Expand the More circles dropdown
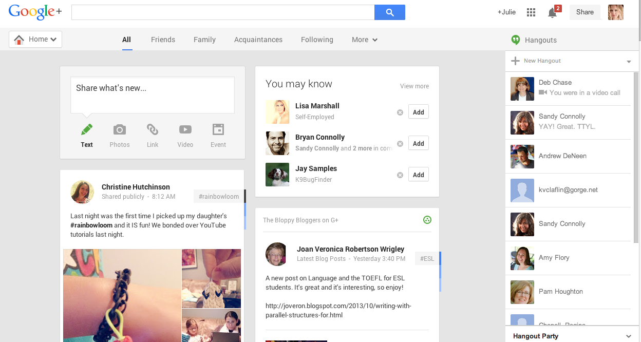This screenshot has width=641, height=342. tap(365, 40)
